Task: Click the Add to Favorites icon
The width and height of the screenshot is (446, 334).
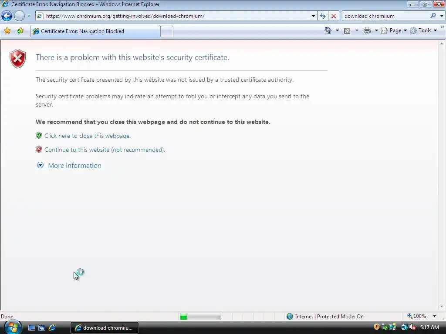Action: tap(20, 31)
